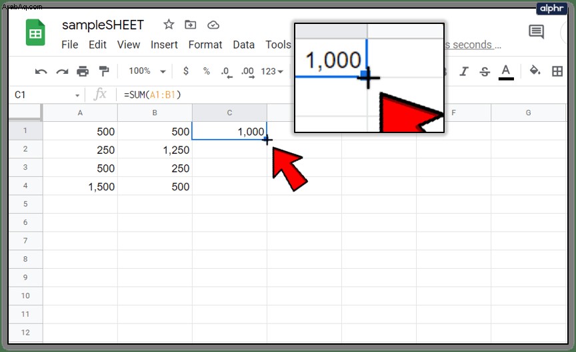
Task: Select the Paint format roller icon
Action: tap(104, 71)
